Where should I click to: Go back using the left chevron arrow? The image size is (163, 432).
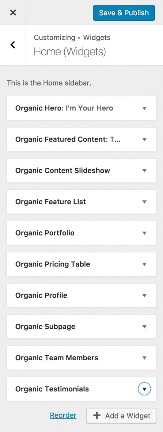tap(13, 45)
